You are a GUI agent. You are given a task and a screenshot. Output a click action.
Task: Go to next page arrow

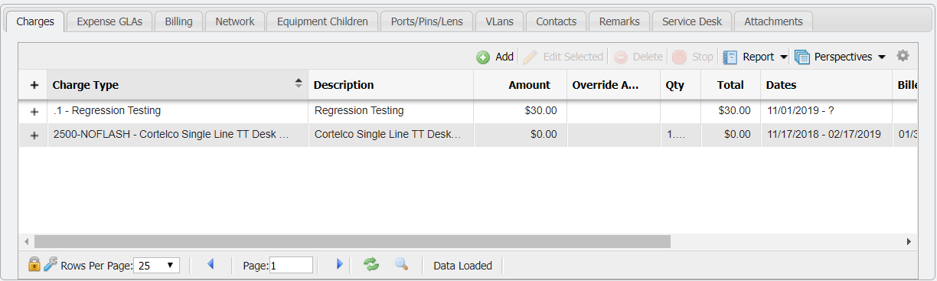[x=340, y=264]
